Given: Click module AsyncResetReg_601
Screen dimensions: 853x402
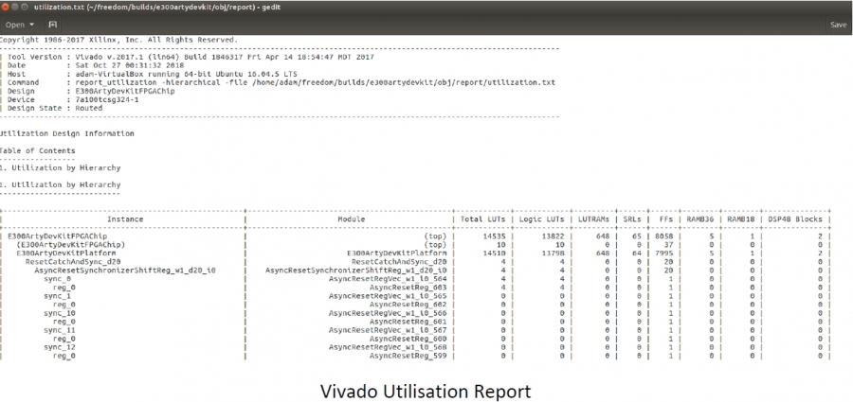Looking at the screenshot, I should [408, 322].
